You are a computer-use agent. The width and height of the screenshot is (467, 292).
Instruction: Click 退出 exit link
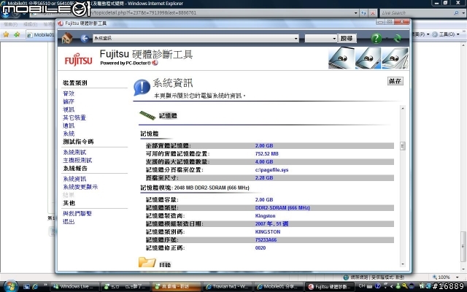pyautogui.click(x=69, y=221)
